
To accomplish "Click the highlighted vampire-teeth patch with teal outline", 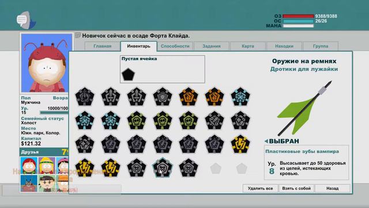I will tap(163, 168).
